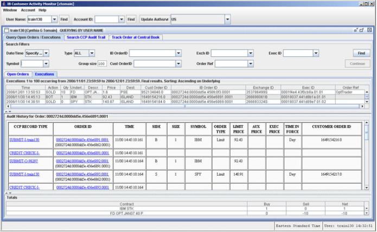Click the Group size input field
Screen dimensions: 377x232
102,63
